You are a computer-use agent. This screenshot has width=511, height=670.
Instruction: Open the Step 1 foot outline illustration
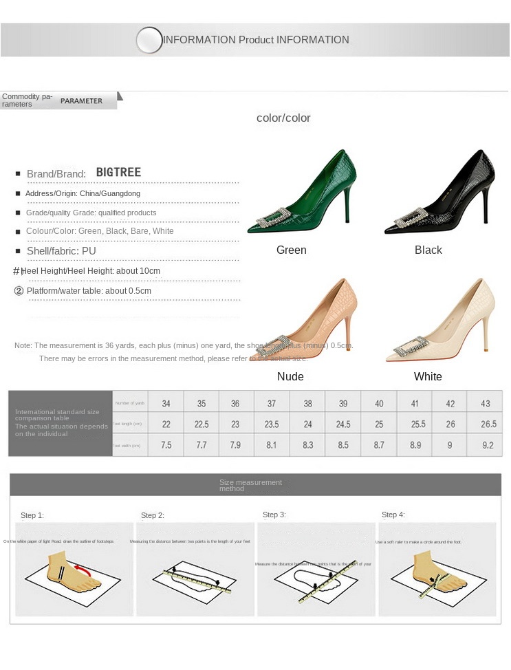tap(74, 570)
